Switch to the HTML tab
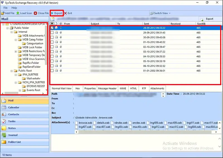Screen dimensions: 223x158 [134, 88]
